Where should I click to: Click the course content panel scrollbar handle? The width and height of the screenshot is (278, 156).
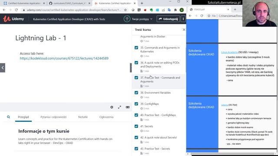pyautogui.click(x=131, y=68)
